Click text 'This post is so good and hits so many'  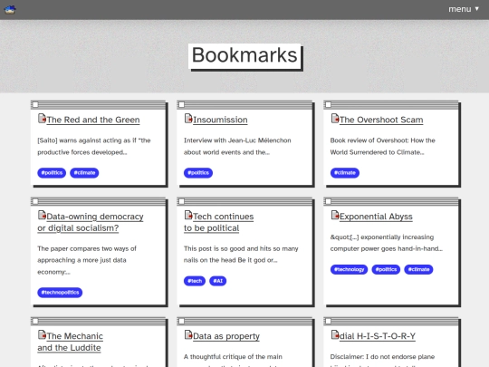coord(241,248)
